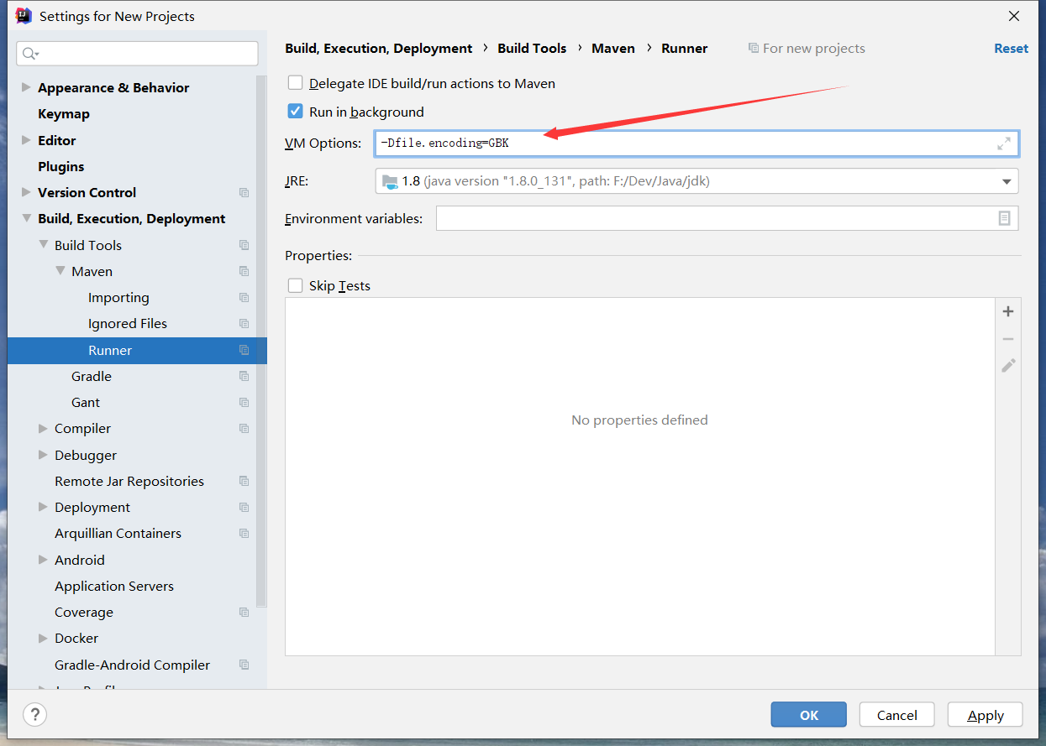Image resolution: width=1046 pixels, height=746 pixels.
Task: Click Build Tools in the breadcrumb
Action: click(532, 49)
